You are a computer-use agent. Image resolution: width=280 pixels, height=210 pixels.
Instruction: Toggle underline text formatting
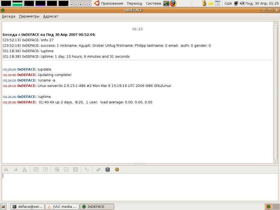(25, 170)
